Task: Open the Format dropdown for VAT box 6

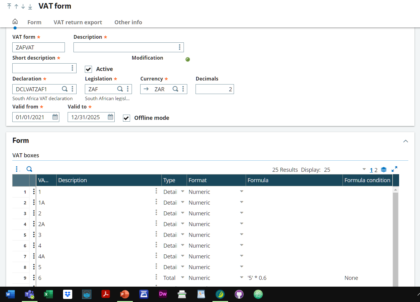Action: [x=242, y=277]
